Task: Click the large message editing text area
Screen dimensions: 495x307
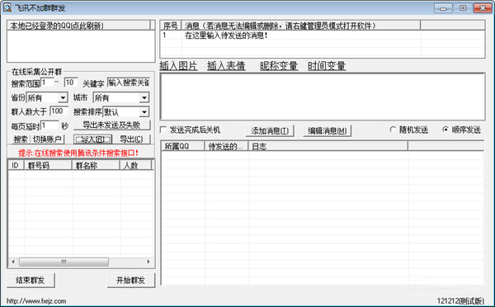Action: (x=323, y=97)
